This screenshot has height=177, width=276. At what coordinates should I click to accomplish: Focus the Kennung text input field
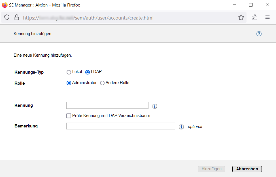pyautogui.click(x=107, y=105)
